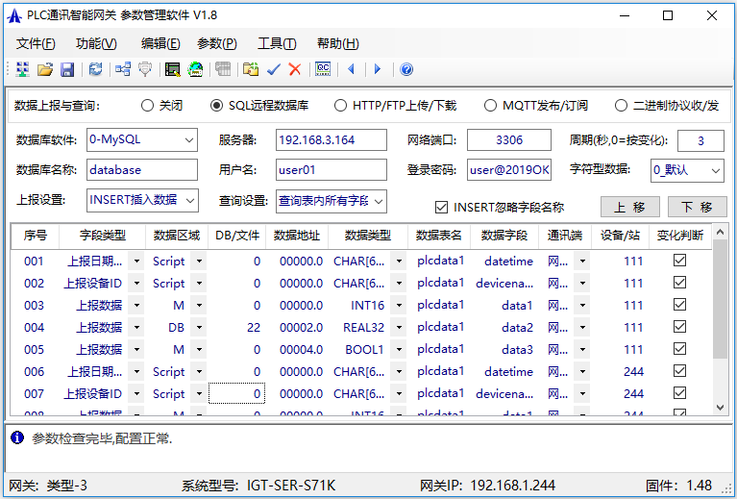
Task: Open file using the folder toolbar icon
Action: pos(45,69)
